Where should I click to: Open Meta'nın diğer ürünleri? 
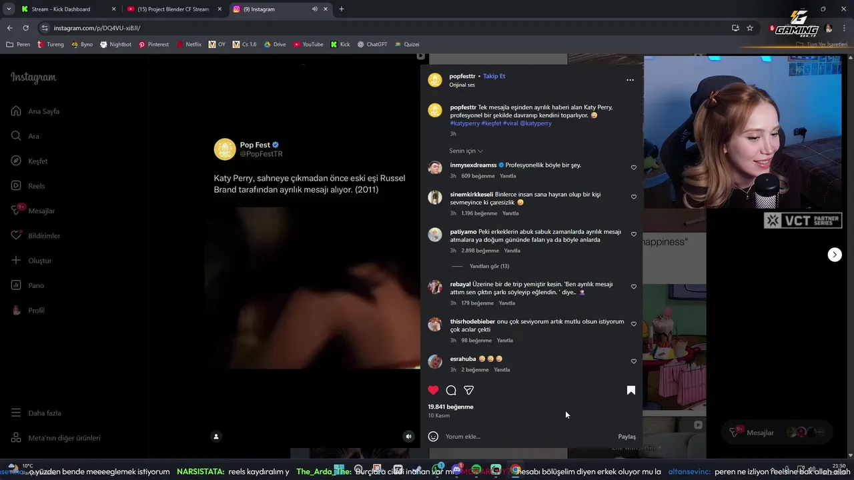[55, 438]
